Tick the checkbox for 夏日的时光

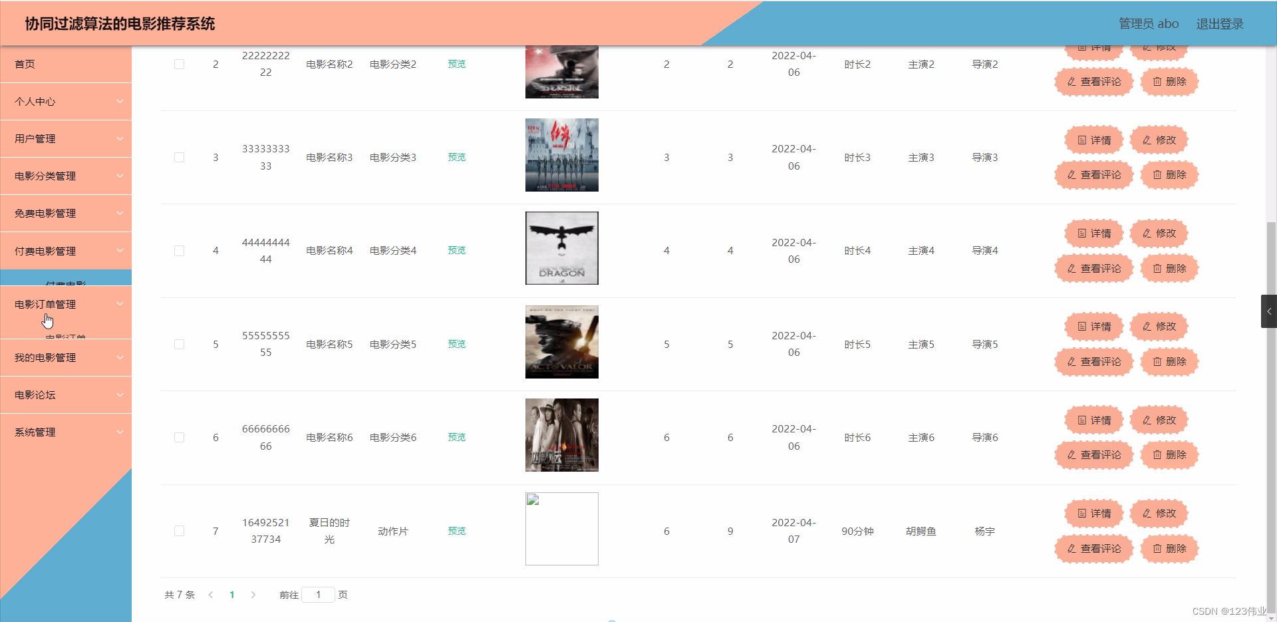[178, 531]
